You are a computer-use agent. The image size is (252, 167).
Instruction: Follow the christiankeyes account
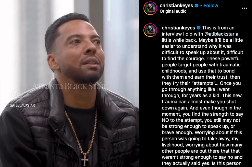pos(211,5)
